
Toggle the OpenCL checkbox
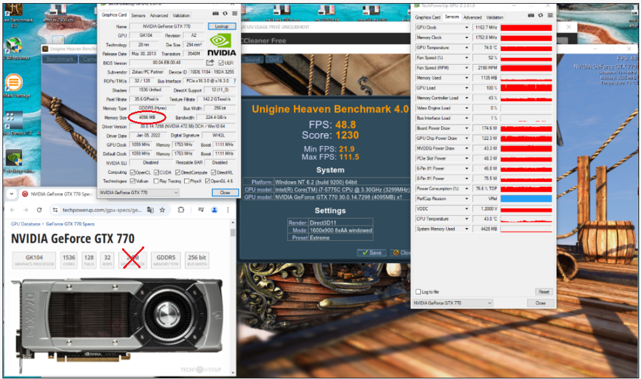(x=133, y=173)
